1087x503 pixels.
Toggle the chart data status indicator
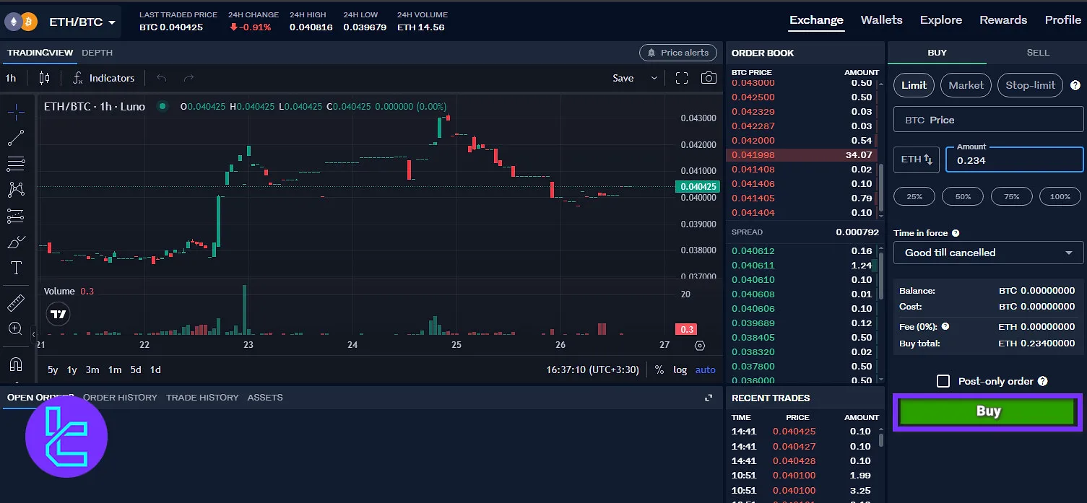(163, 106)
